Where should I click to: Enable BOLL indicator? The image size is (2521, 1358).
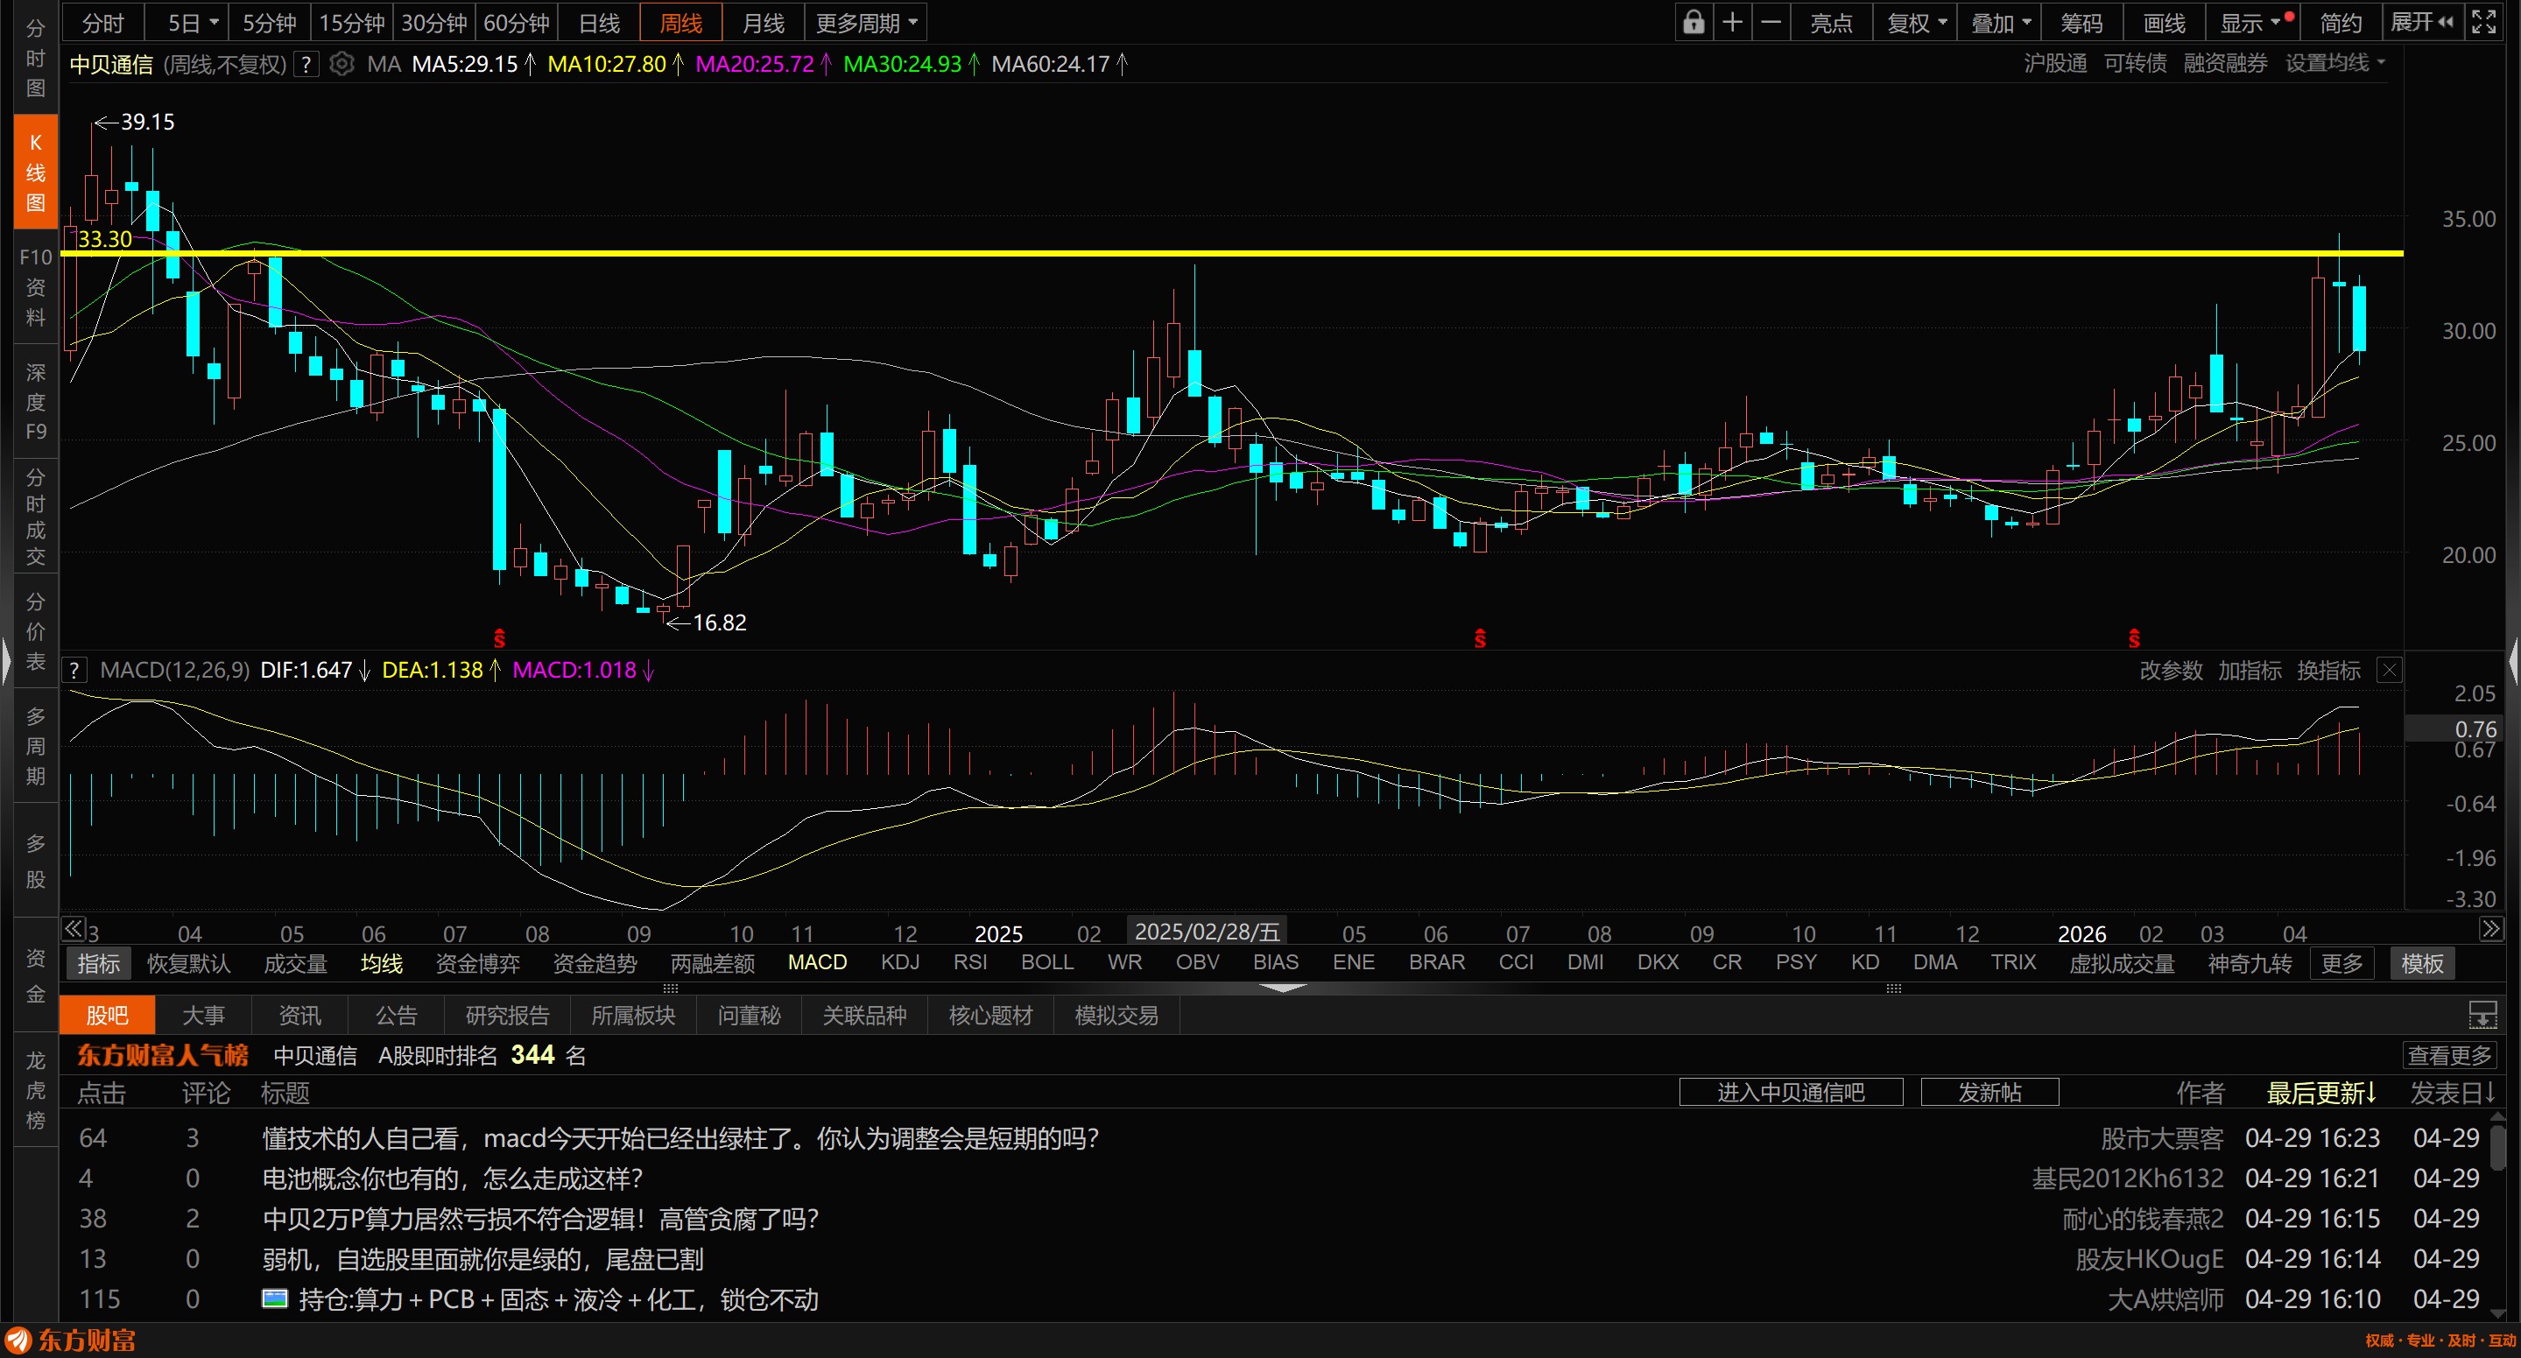[x=1047, y=963]
